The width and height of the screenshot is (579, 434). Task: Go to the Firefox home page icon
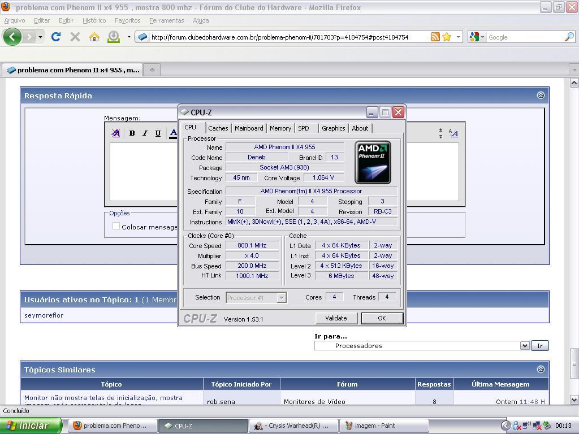(94, 37)
